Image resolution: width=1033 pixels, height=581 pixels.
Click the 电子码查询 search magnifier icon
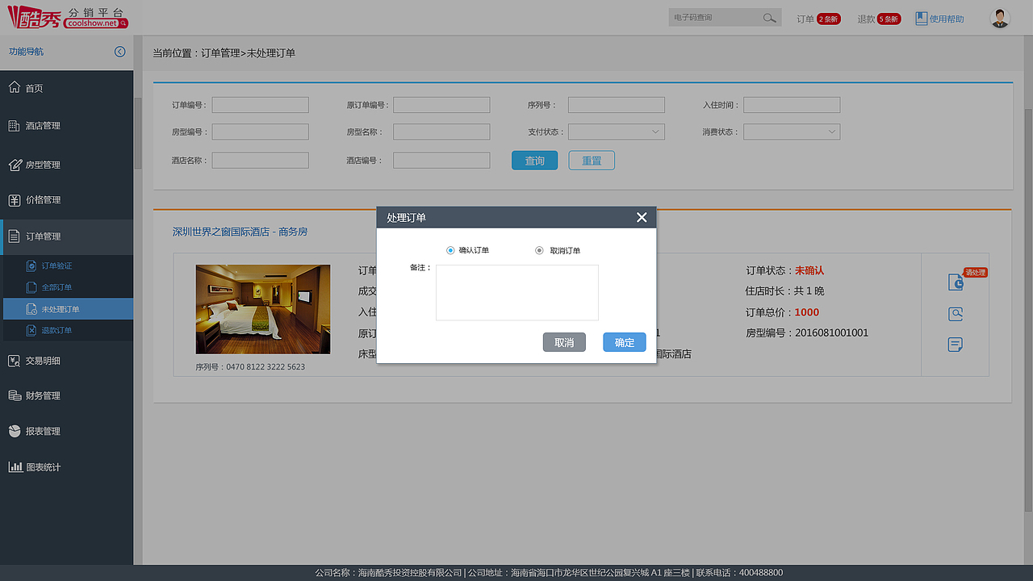768,16
